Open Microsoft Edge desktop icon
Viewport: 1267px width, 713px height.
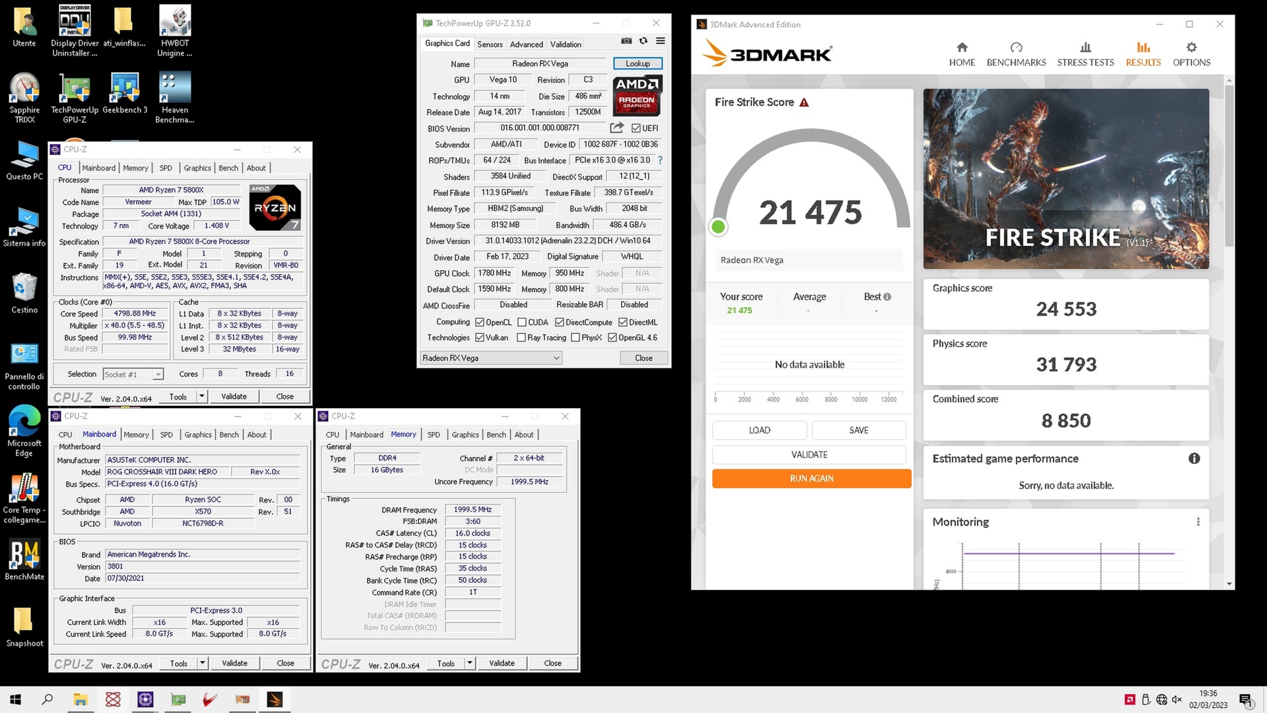[x=24, y=431]
